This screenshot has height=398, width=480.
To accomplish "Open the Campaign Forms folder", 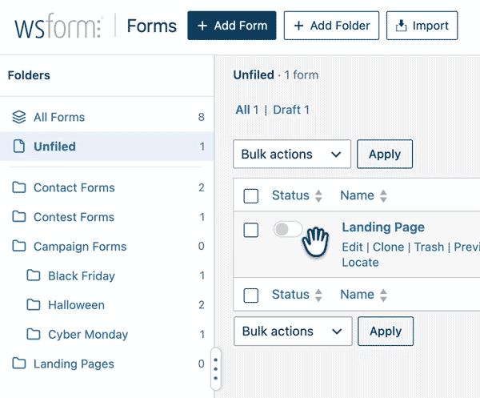I will tap(106, 246).
